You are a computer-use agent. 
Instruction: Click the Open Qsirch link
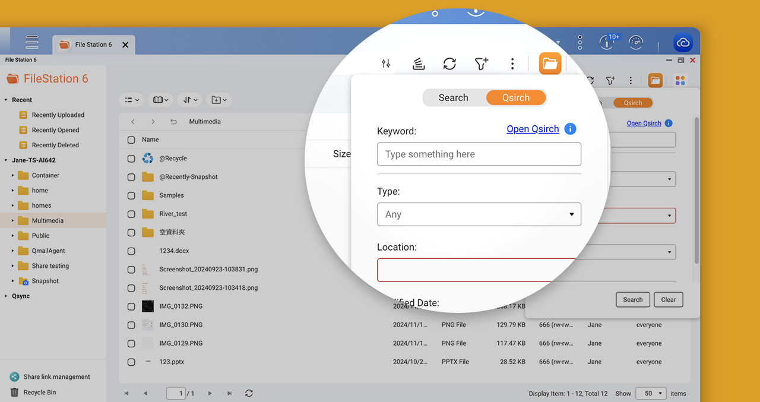coord(533,129)
